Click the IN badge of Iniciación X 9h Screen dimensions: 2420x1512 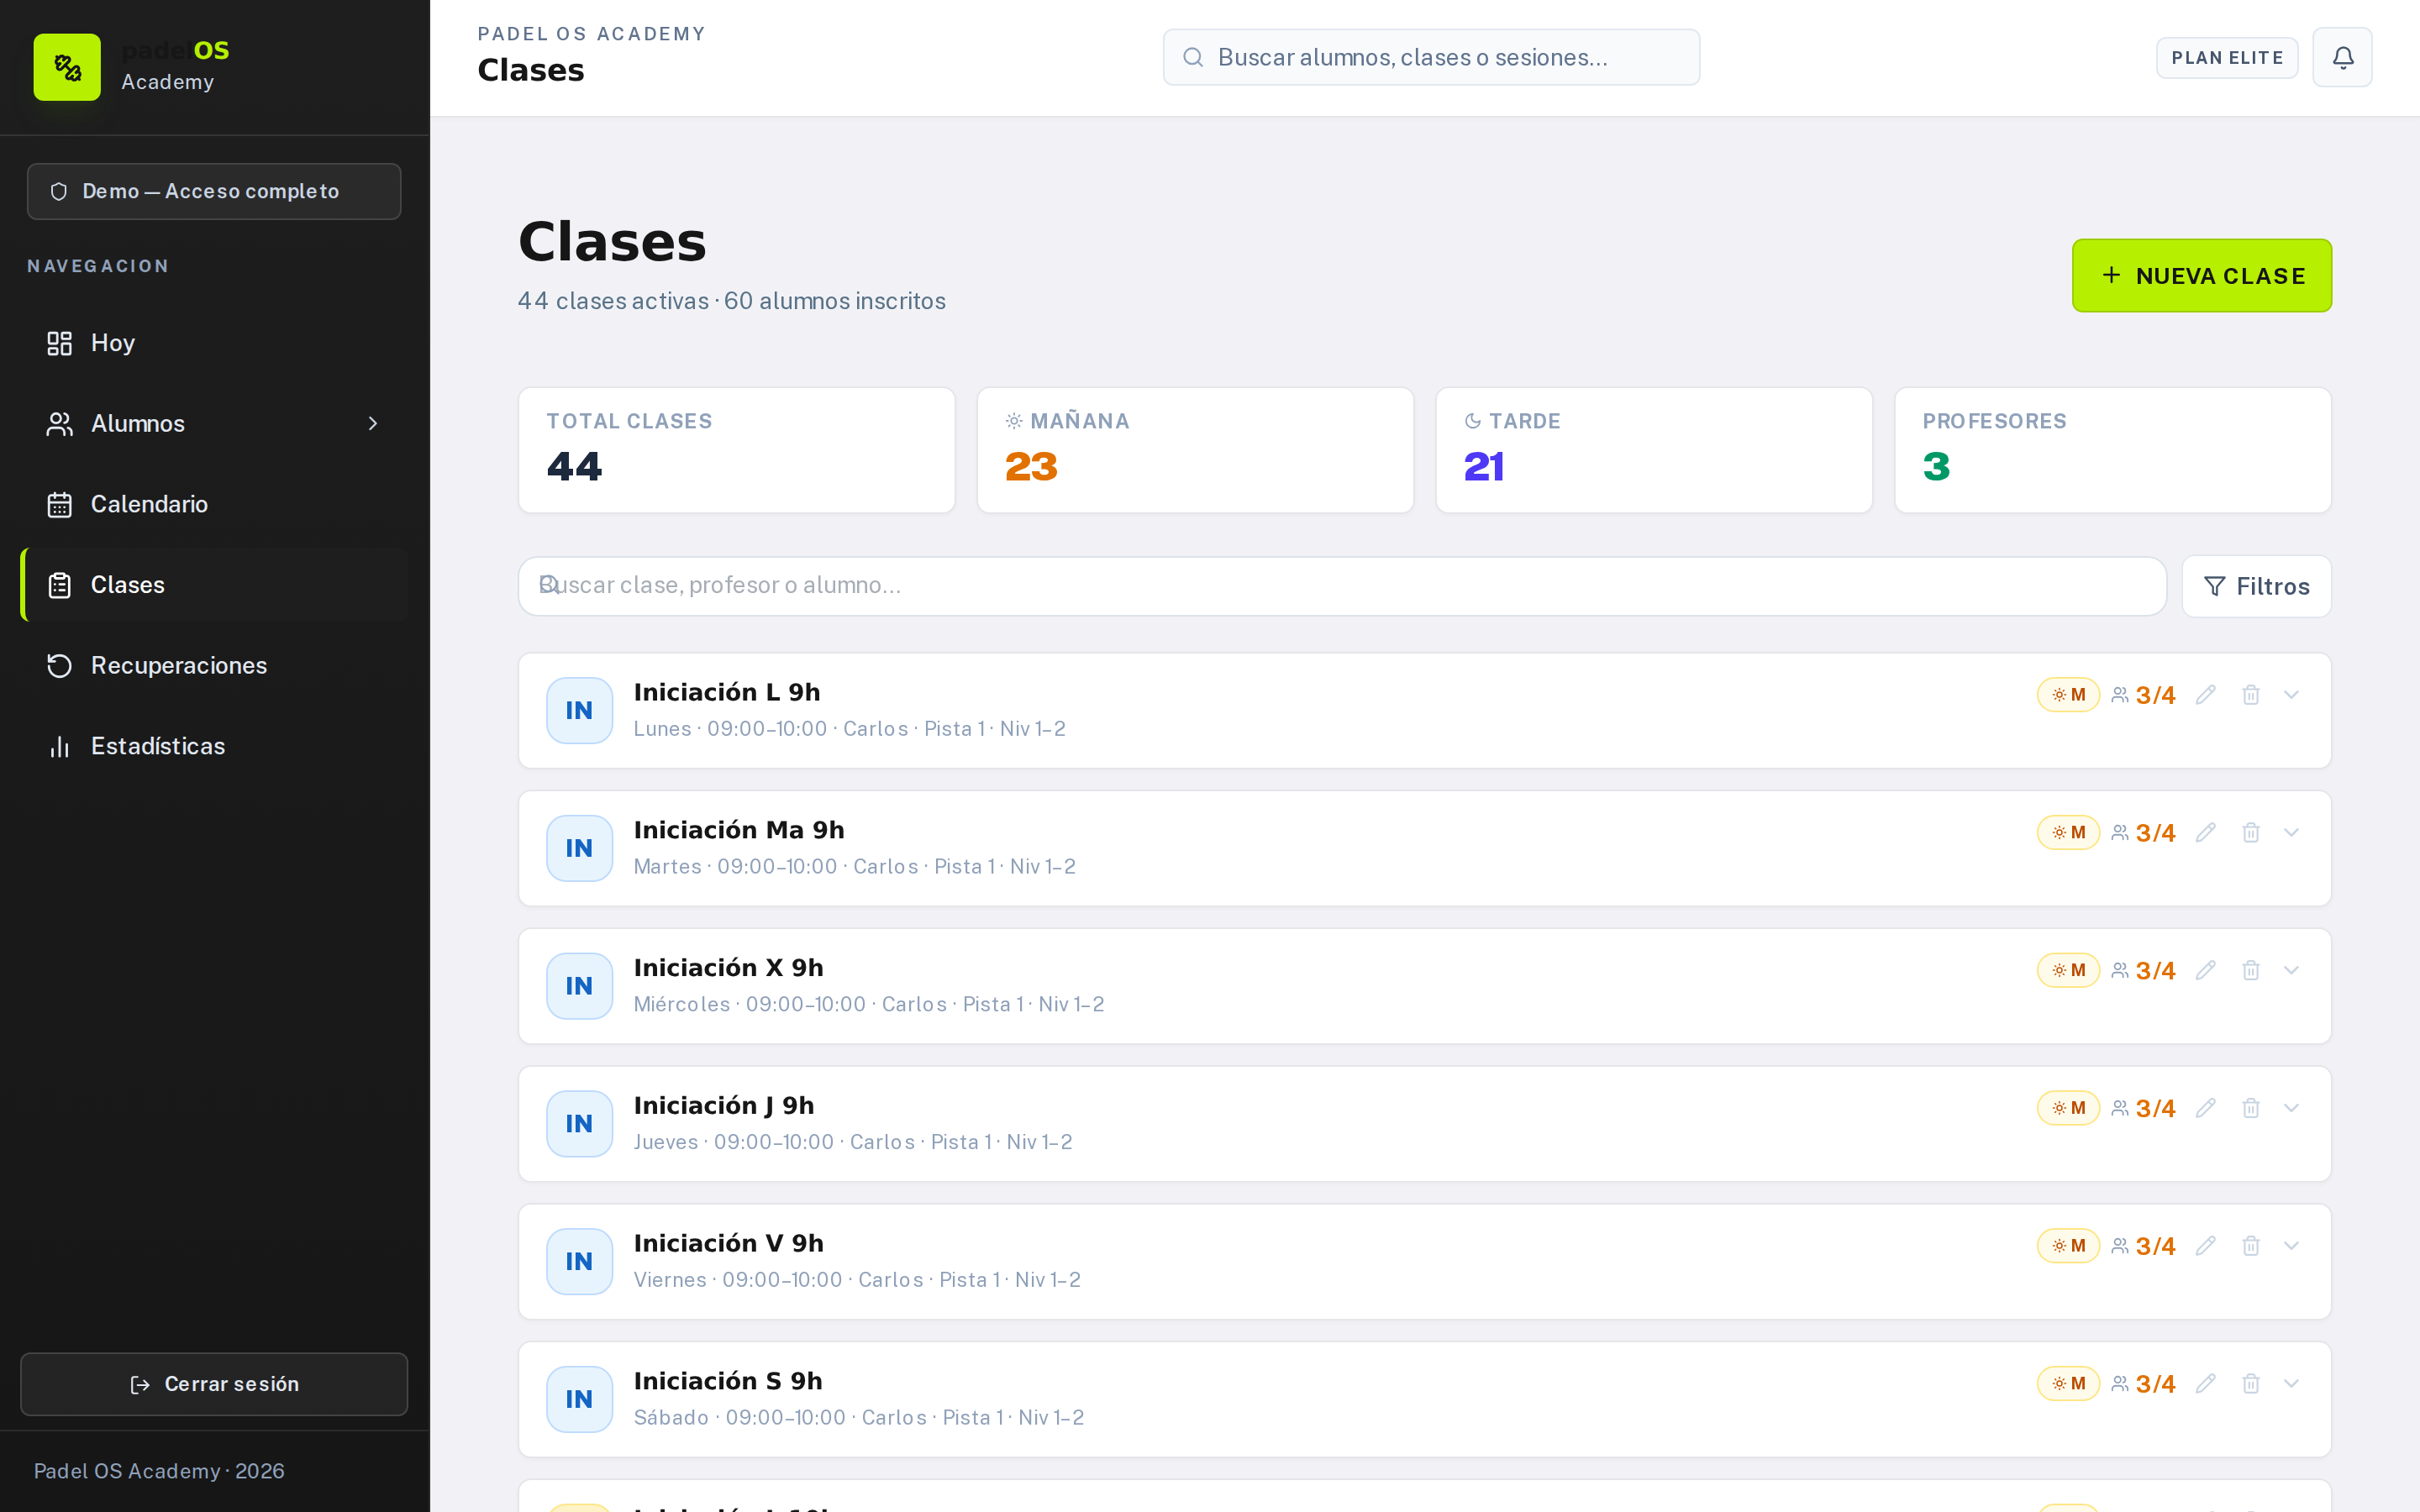click(579, 986)
